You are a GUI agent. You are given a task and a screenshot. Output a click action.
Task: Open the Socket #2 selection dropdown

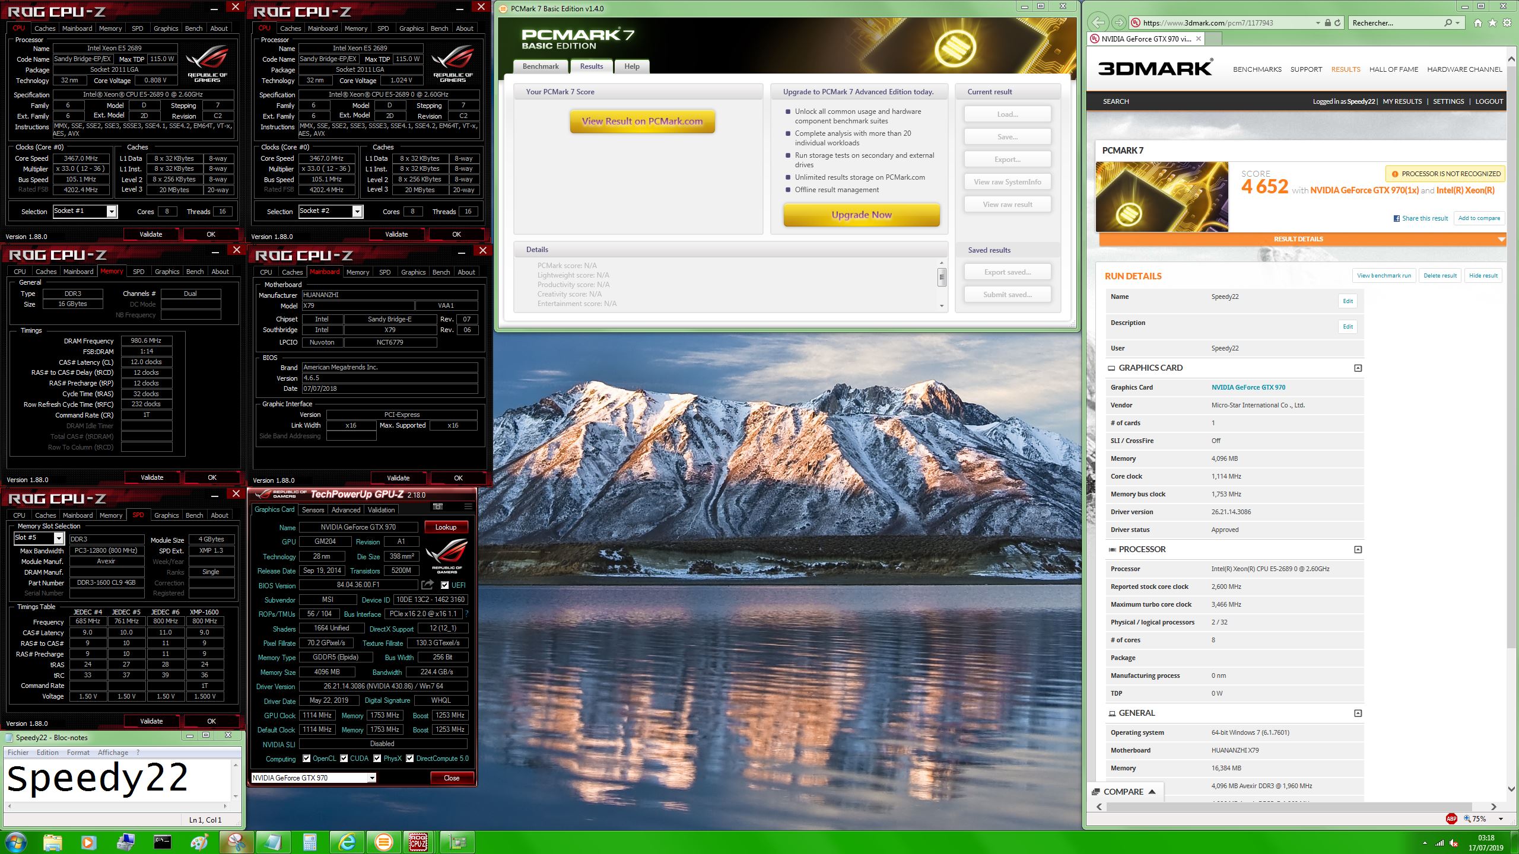click(357, 211)
